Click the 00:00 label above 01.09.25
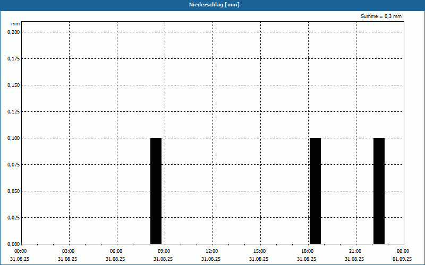Viewport: 425px width, 265px height. (403, 251)
